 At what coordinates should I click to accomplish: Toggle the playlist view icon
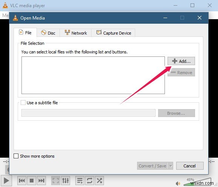tap(80, 181)
